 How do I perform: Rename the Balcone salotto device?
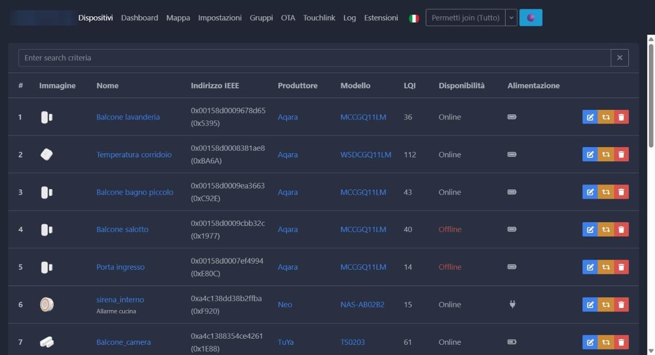pyautogui.click(x=590, y=229)
